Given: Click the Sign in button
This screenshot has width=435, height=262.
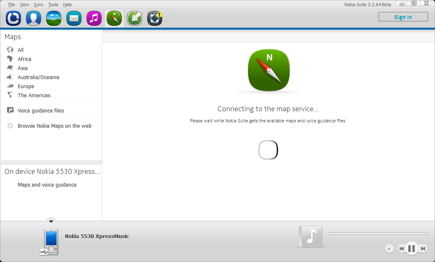Looking at the screenshot, I should pos(403,17).
